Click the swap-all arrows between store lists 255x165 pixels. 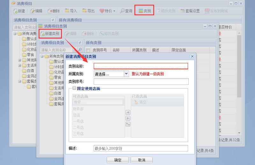pos(128,124)
